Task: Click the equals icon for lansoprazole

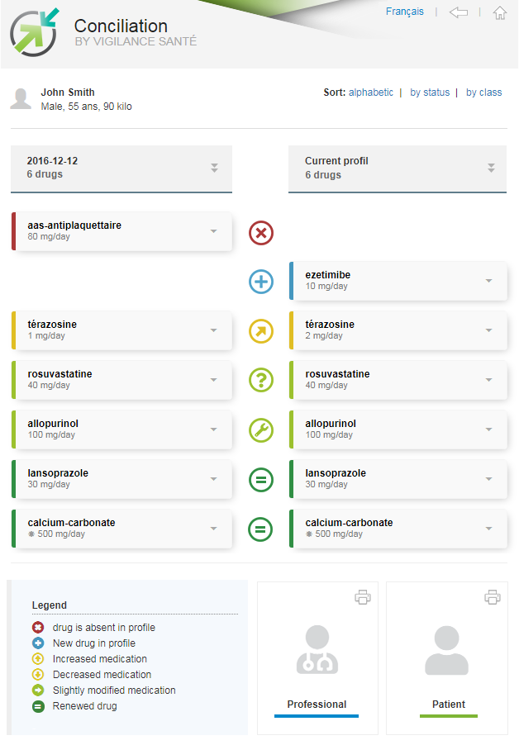Action: (x=261, y=479)
